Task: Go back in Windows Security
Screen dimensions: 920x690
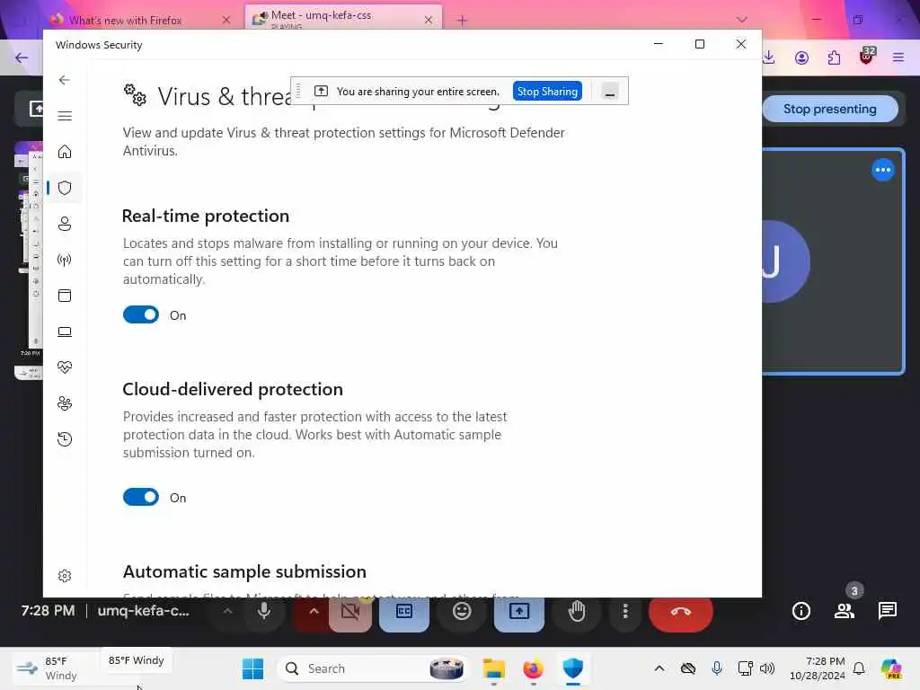Action: coord(65,80)
